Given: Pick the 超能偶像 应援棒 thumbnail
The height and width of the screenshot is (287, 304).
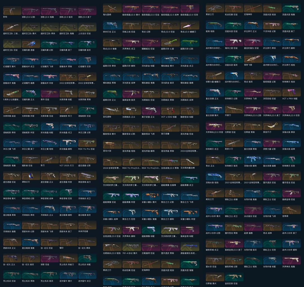Looking at the screenshot, I should click(170, 178).
